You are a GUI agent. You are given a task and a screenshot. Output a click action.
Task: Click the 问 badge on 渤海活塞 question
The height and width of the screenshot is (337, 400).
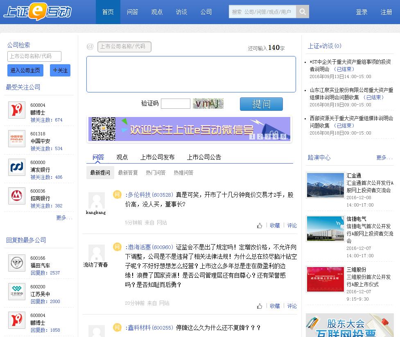(x=117, y=247)
